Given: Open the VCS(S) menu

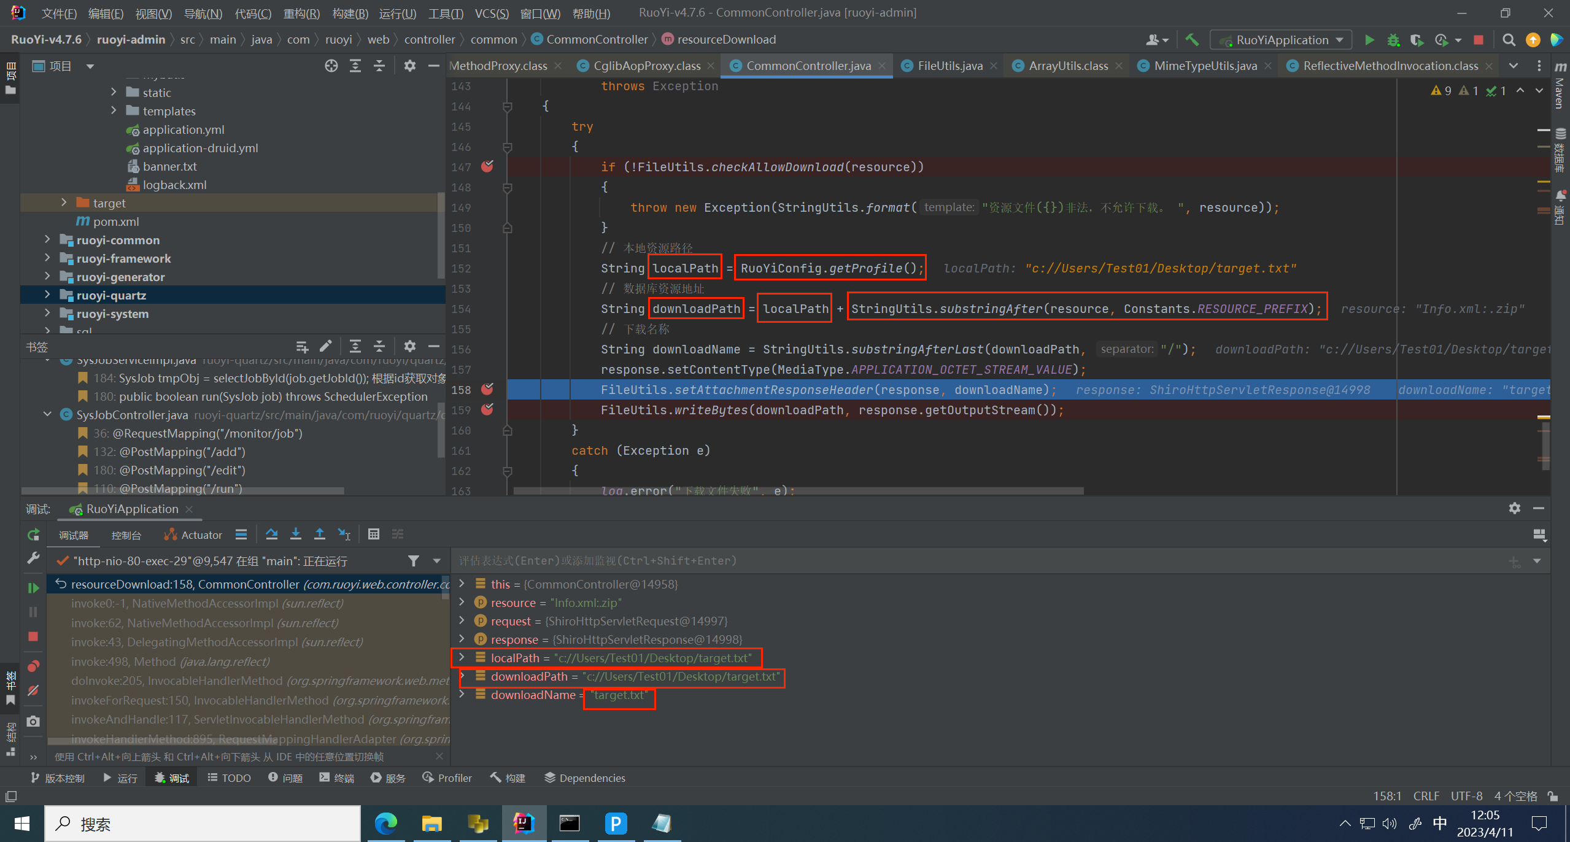Looking at the screenshot, I should click(x=492, y=14).
